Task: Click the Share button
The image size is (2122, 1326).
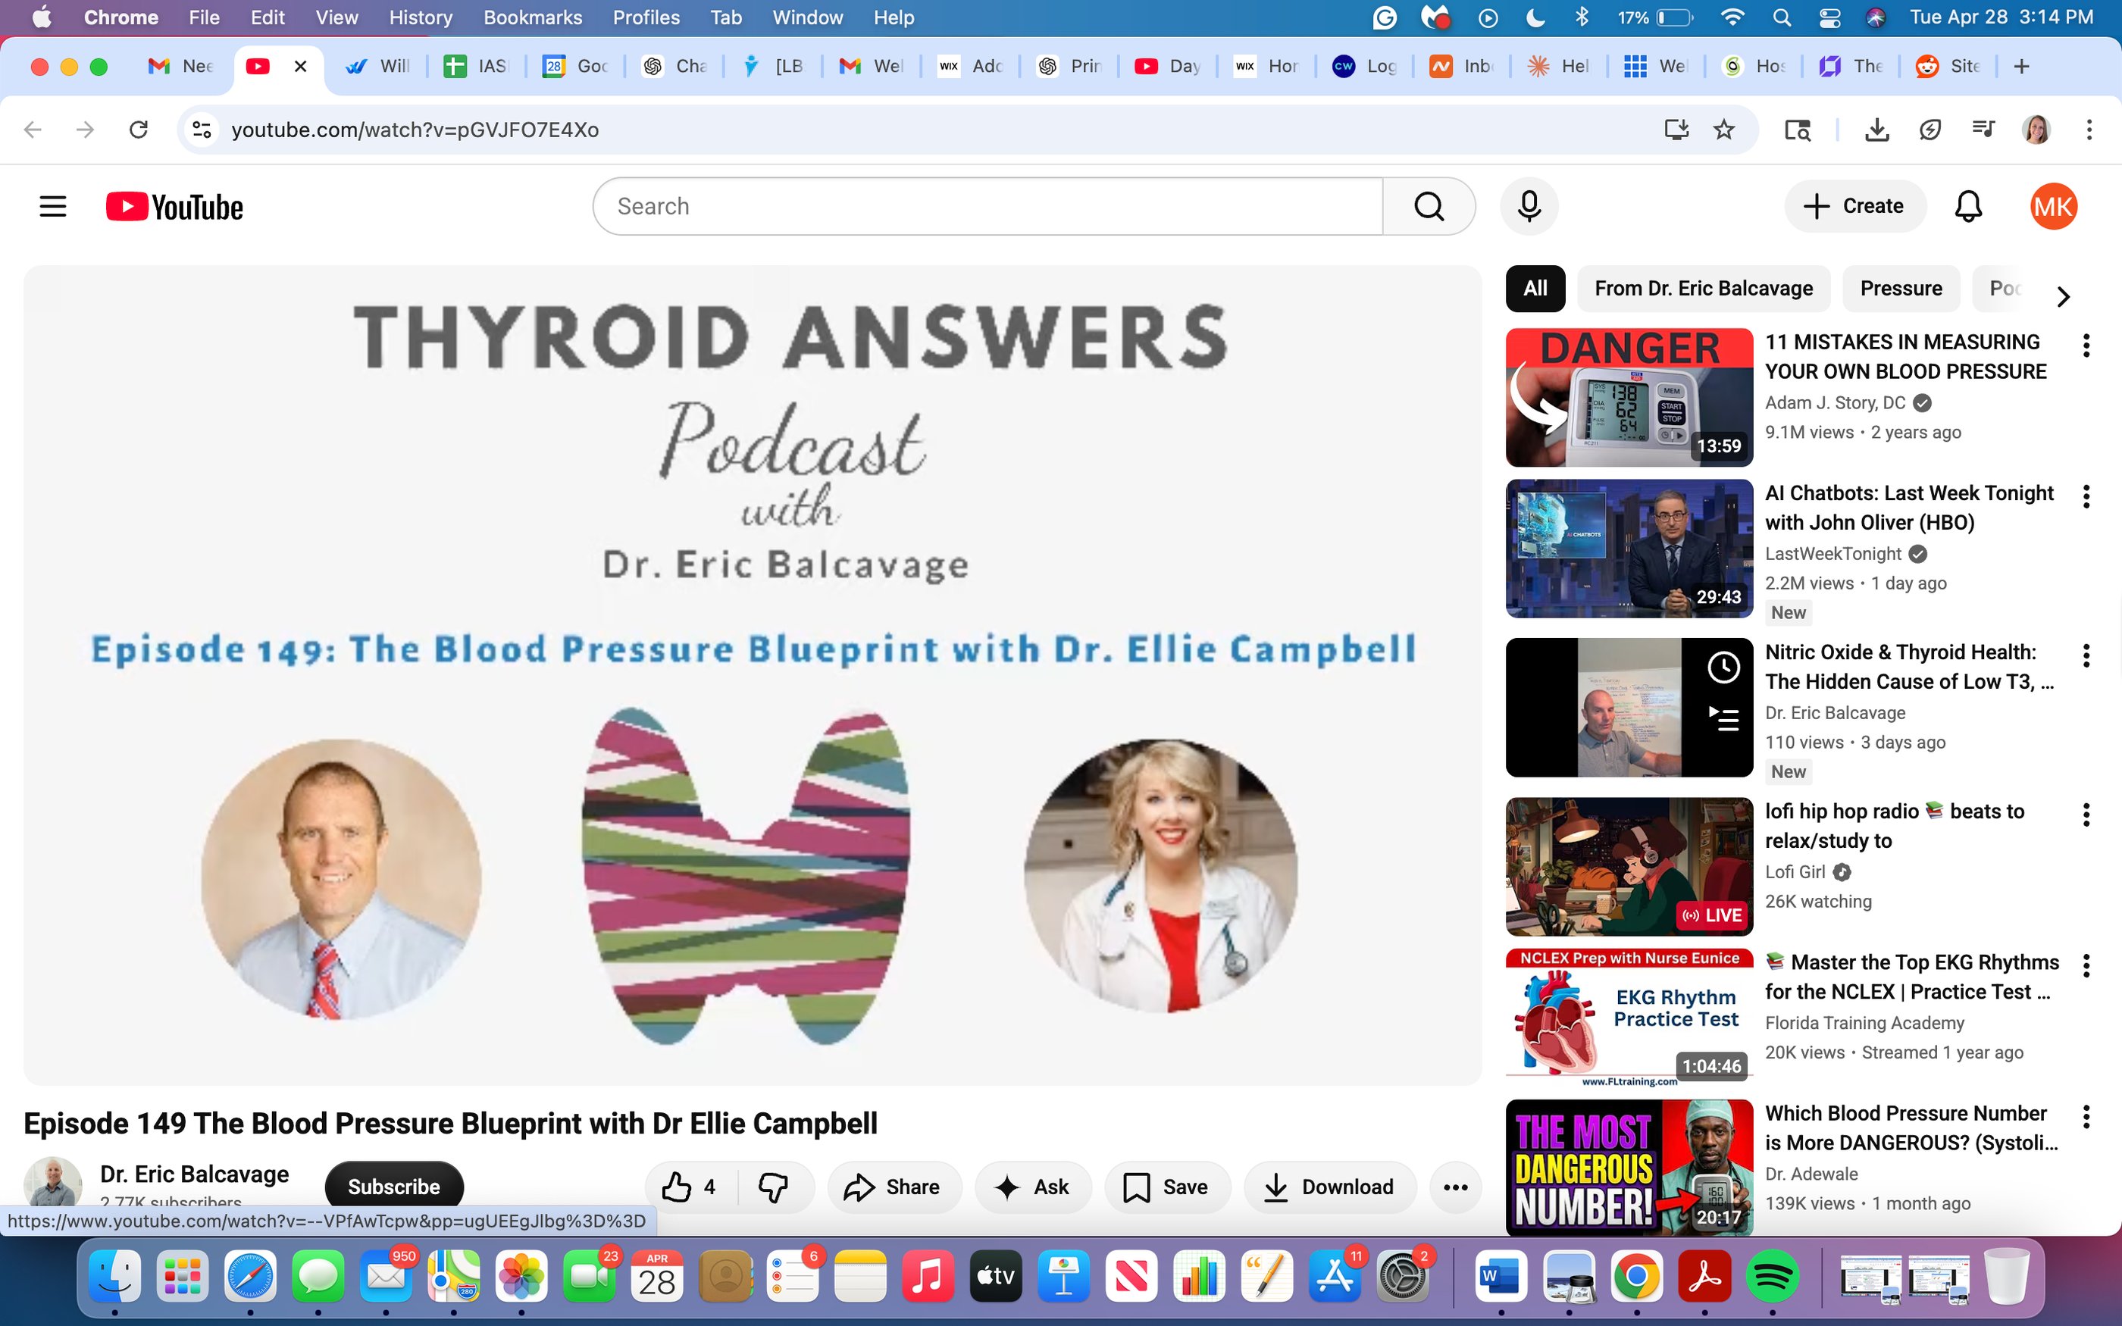Action: (x=893, y=1187)
